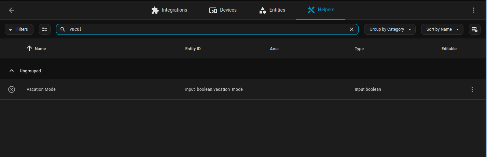Click input_boolean.vacation_mode entity ID

click(x=214, y=89)
